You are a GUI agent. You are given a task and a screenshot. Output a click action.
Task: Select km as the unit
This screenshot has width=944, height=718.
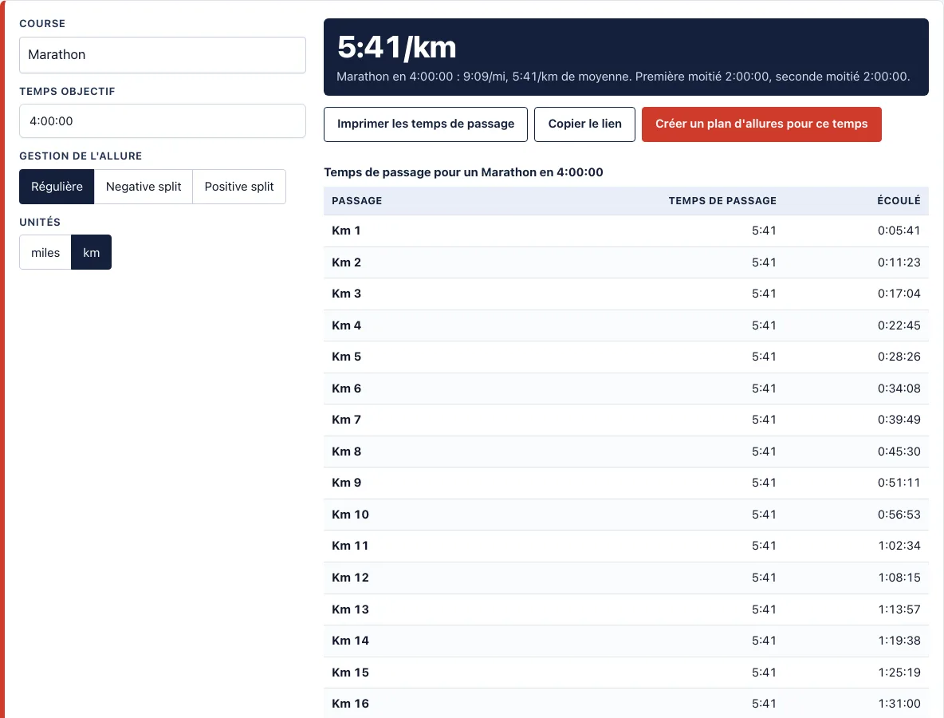coord(92,252)
